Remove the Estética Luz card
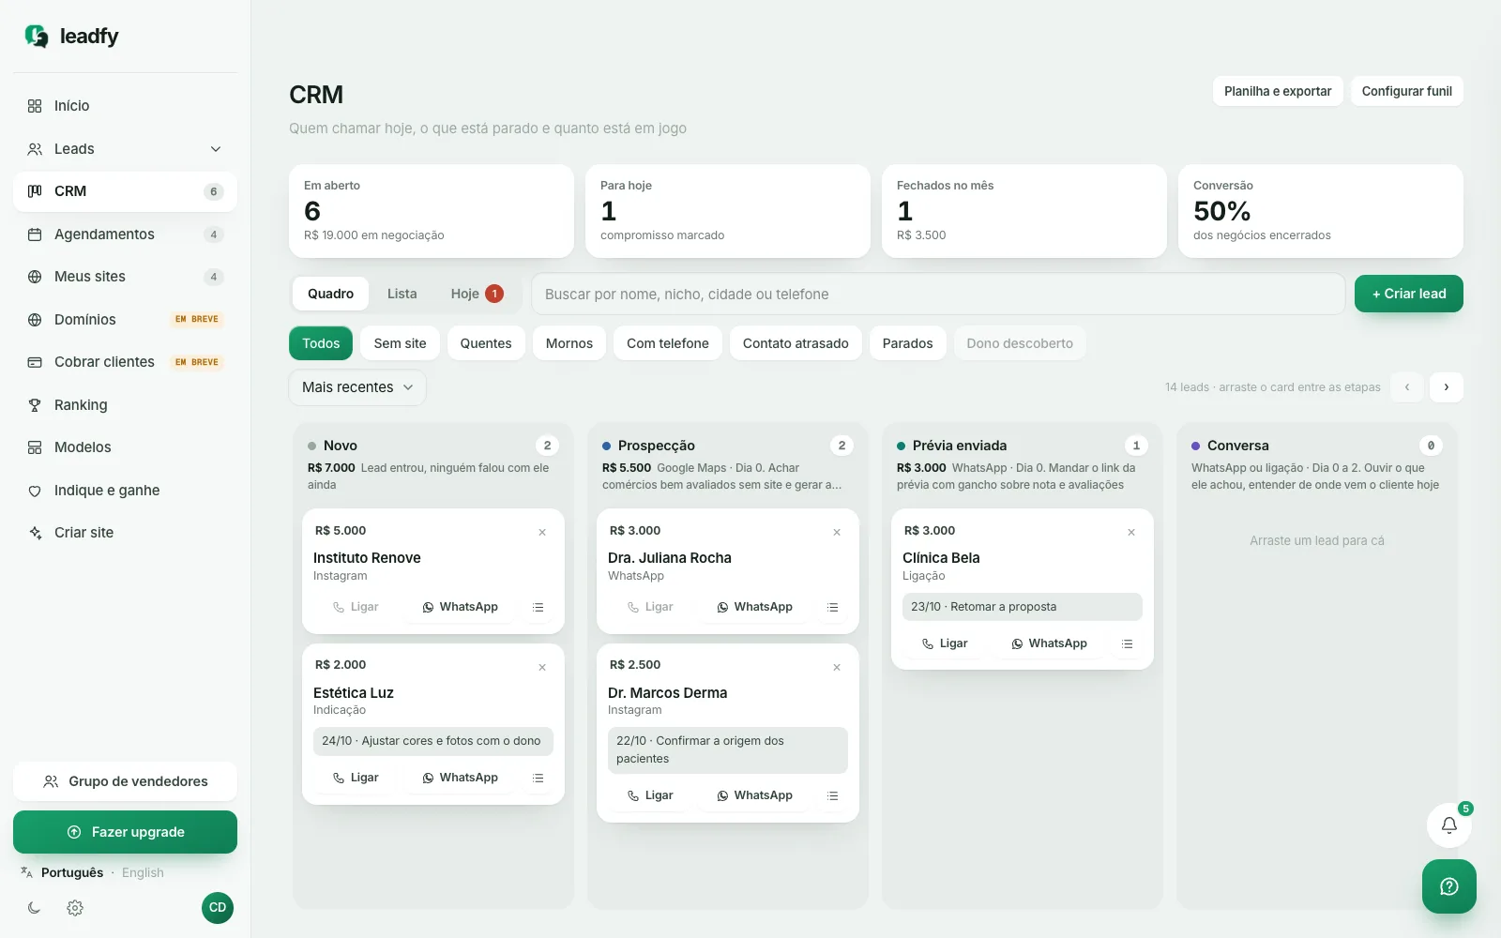Viewport: 1501px width, 938px height. pos(542,667)
